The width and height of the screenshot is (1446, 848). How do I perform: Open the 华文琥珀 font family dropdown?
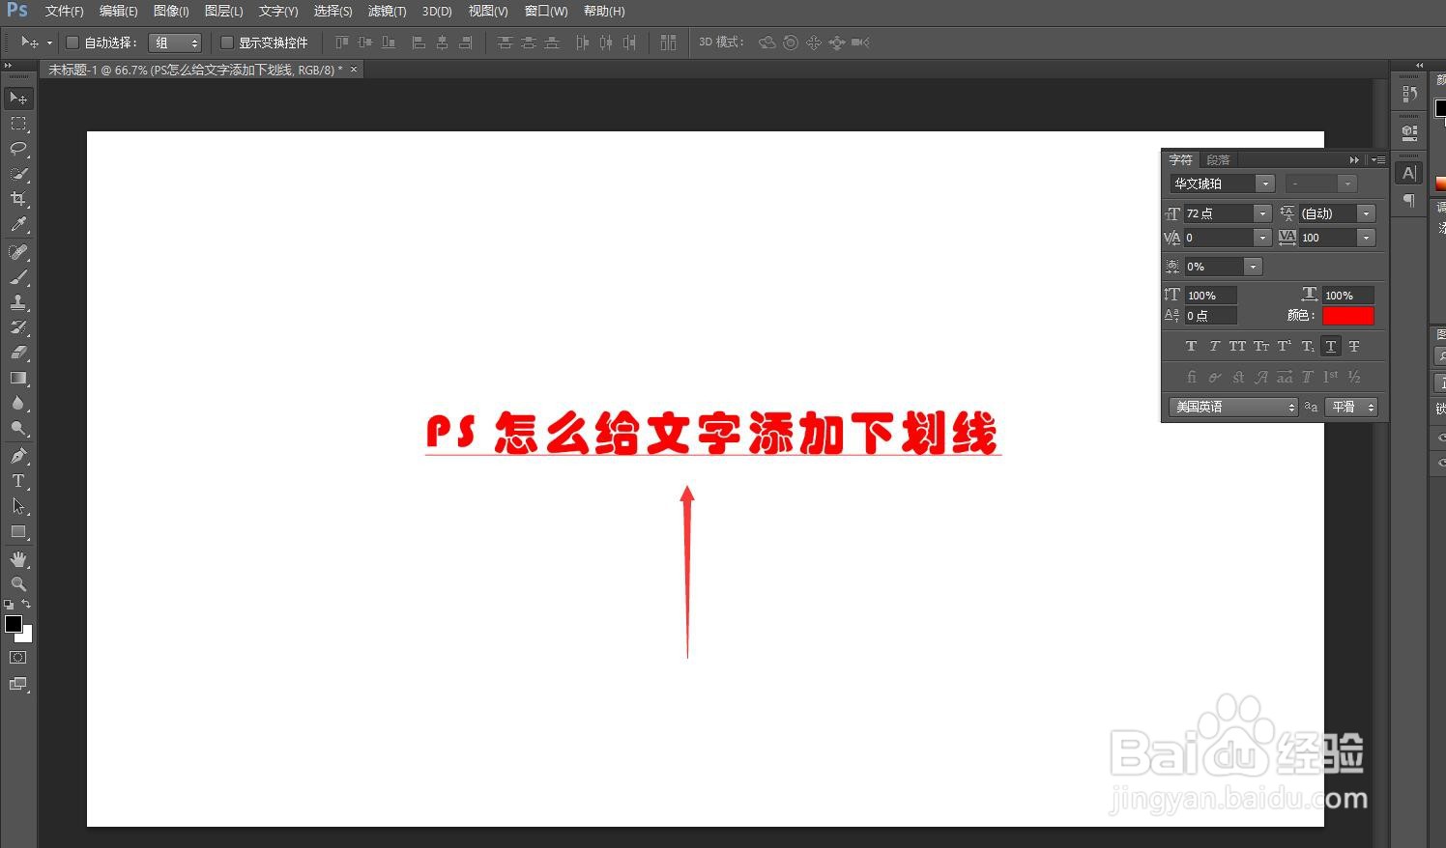1266,184
